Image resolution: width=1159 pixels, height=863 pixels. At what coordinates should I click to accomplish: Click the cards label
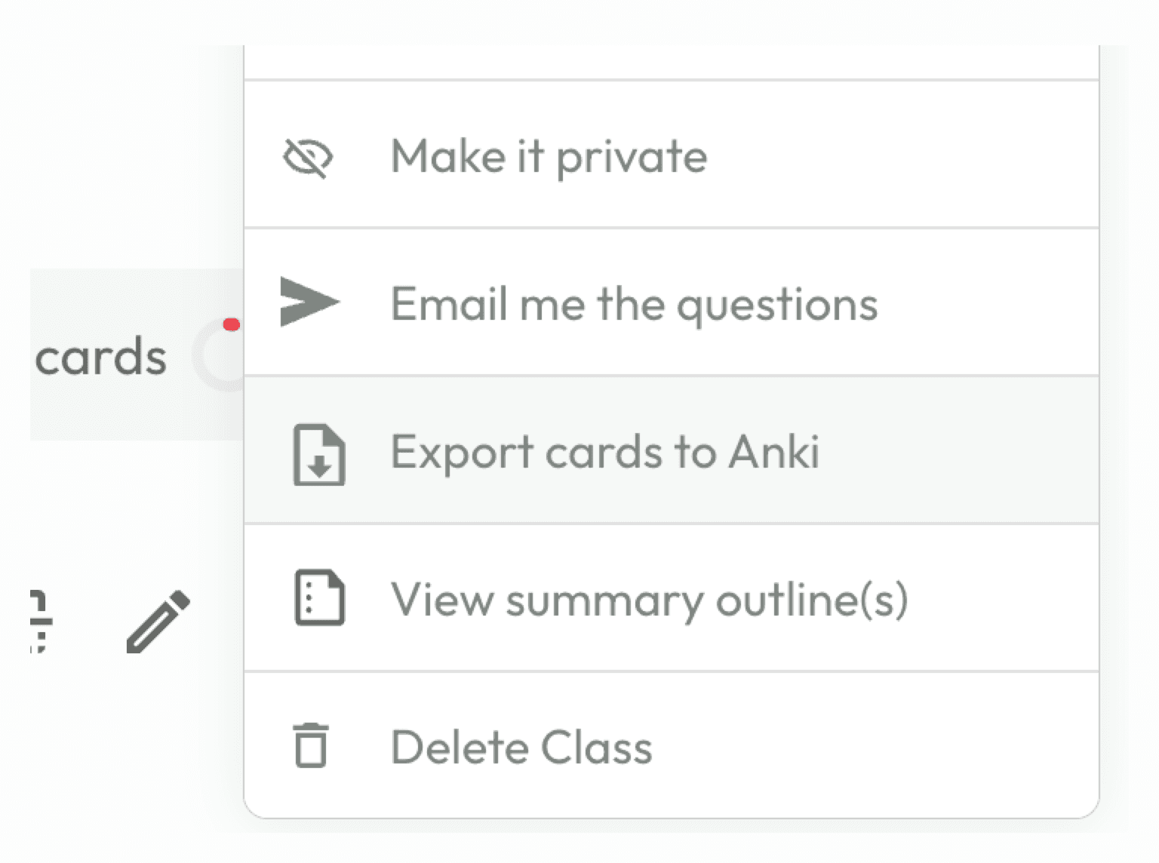[100, 357]
